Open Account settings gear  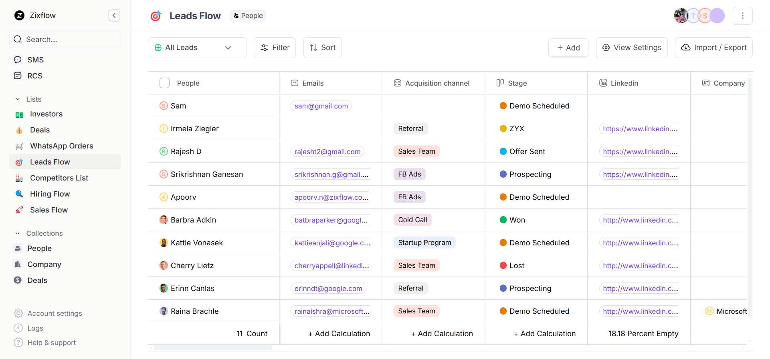(x=18, y=313)
